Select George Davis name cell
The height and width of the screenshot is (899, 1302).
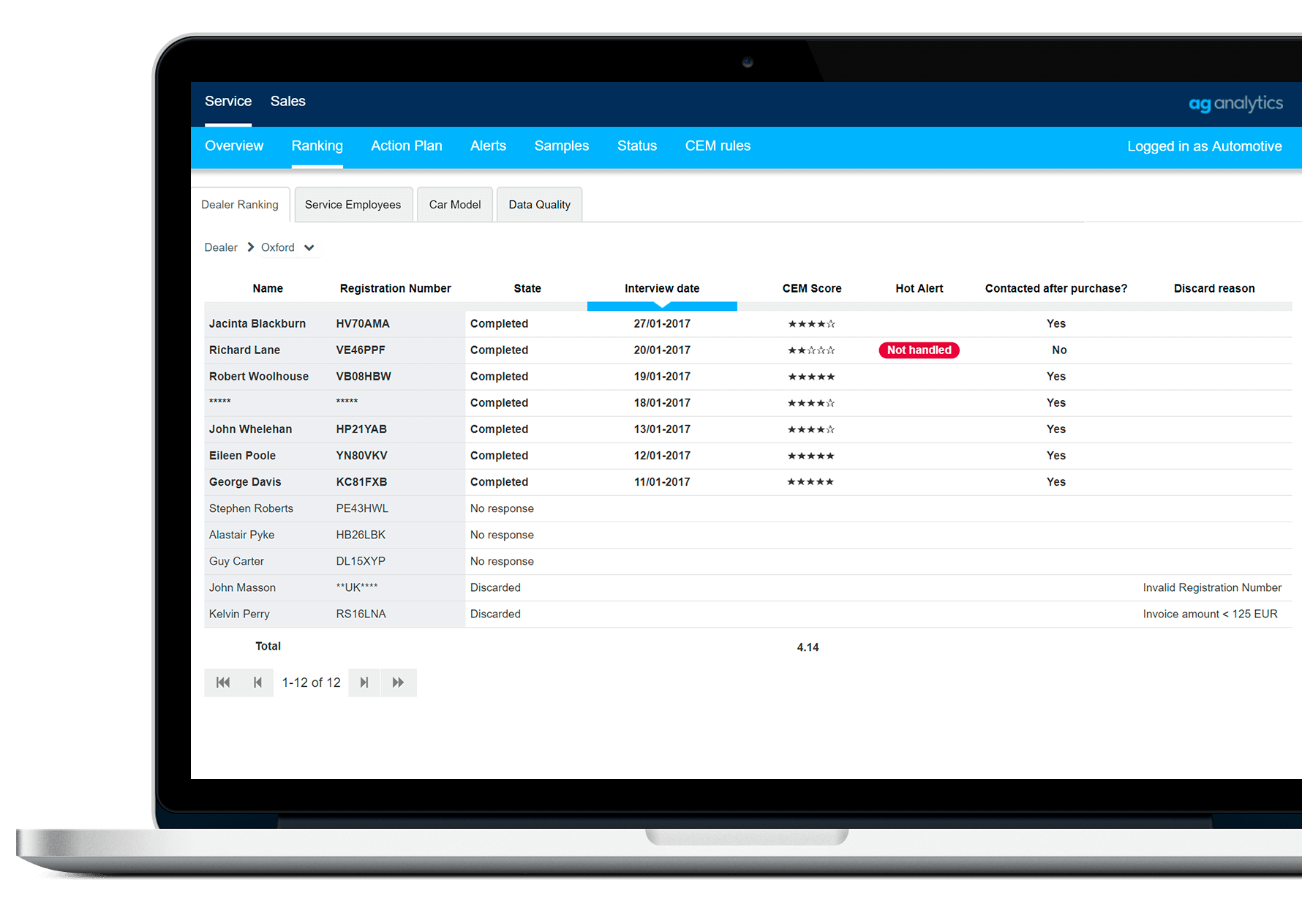[245, 481]
